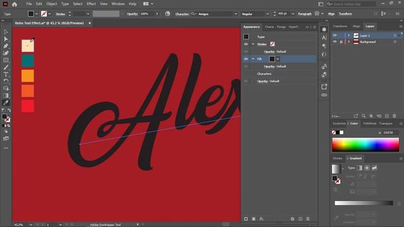The width and height of the screenshot is (404, 227).
Task: Open the Asset Export panel icon
Action: [324, 87]
